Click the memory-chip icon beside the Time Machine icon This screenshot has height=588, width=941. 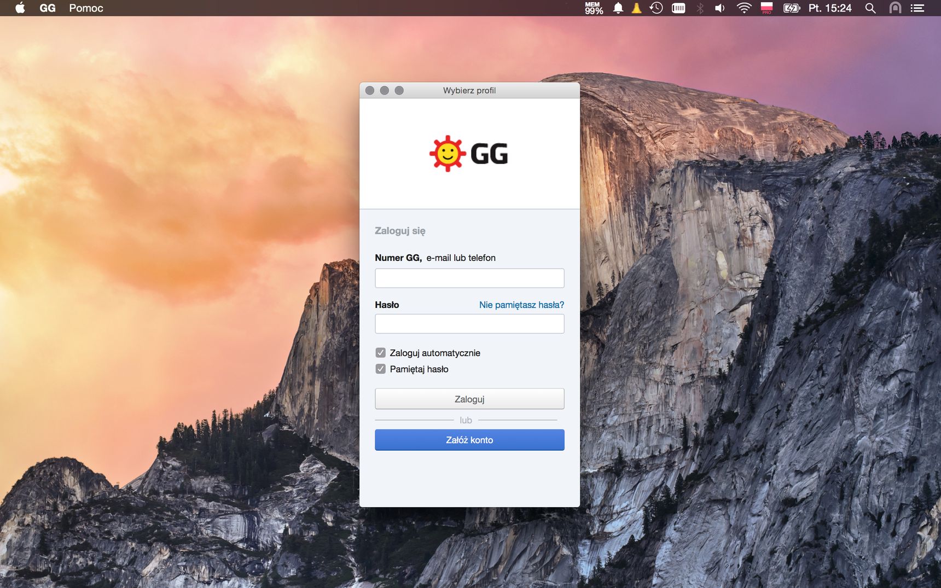[678, 8]
